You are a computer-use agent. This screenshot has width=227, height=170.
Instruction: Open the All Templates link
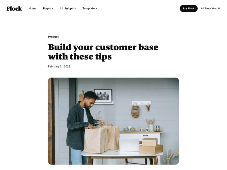tap(210, 8)
